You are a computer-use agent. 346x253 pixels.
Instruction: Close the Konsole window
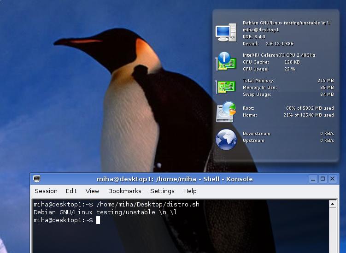[332, 179]
